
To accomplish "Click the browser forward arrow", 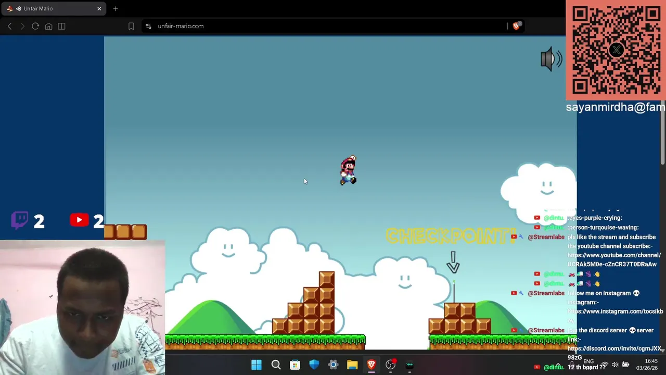I will [22, 26].
